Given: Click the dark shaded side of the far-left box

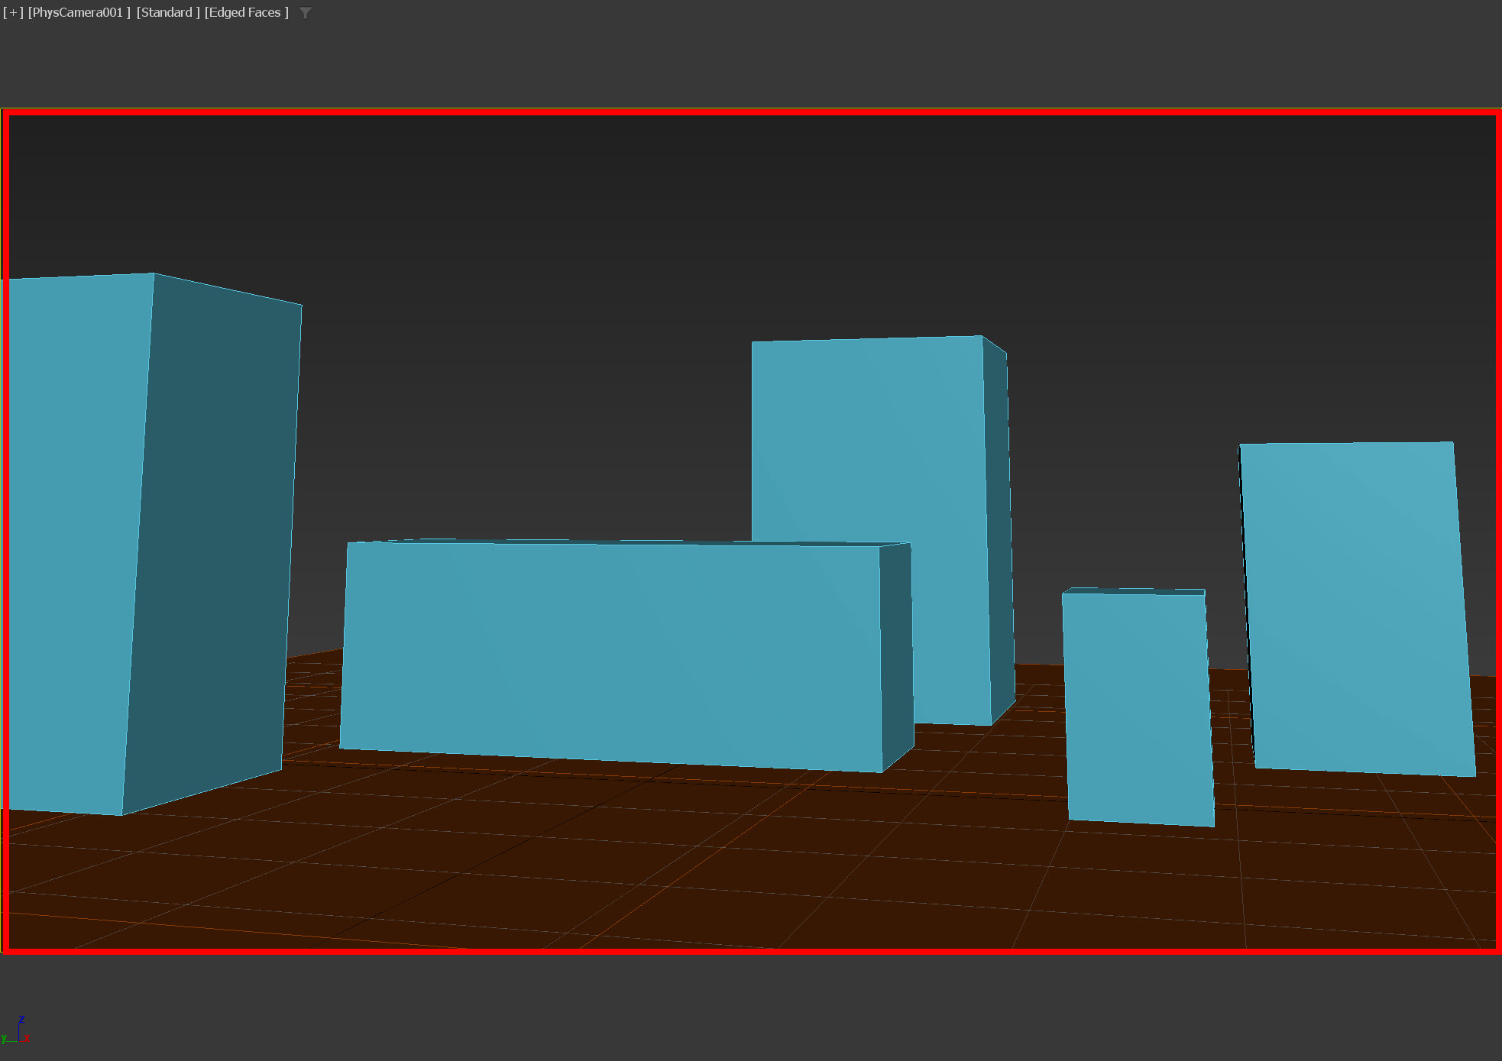Looking at the screenshot, I should coord(214,535).
